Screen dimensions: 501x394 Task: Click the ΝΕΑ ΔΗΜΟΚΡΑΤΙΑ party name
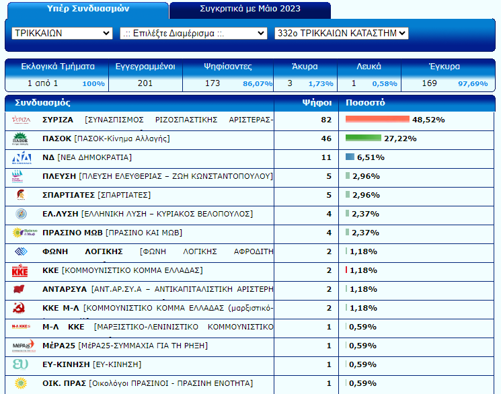[87, 157]
